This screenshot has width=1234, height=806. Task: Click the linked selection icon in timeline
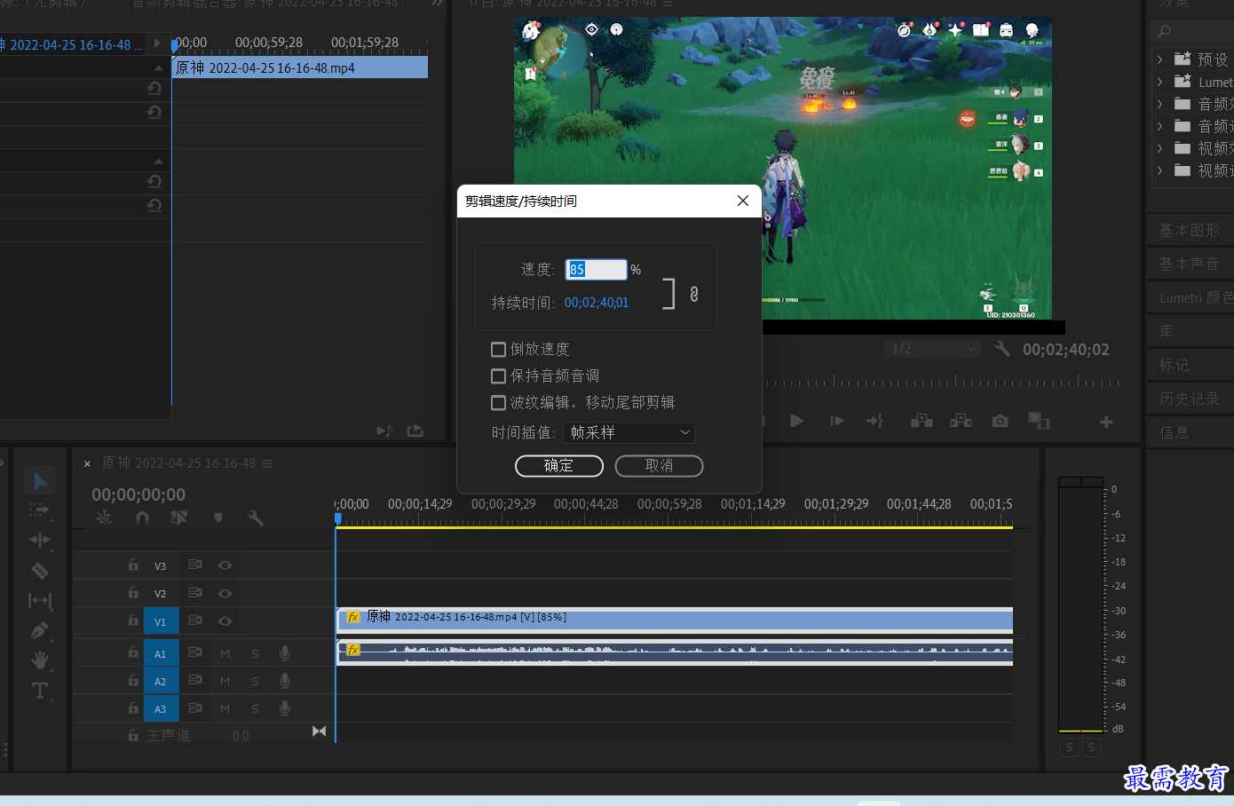coord(179,518)
